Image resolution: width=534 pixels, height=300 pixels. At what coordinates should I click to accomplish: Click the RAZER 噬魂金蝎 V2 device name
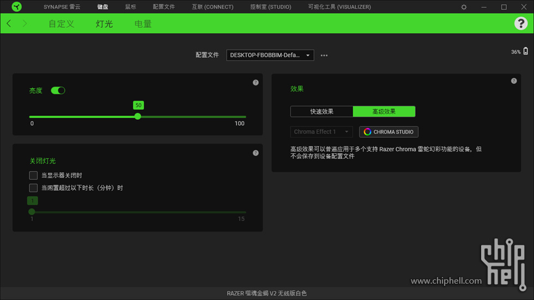[266, 293]
